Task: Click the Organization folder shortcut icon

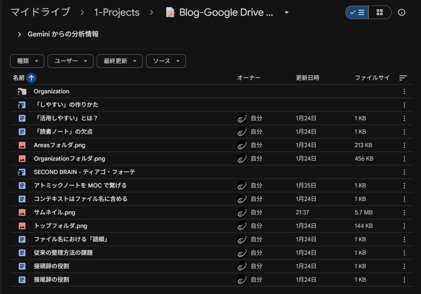Action: [22, 91]
